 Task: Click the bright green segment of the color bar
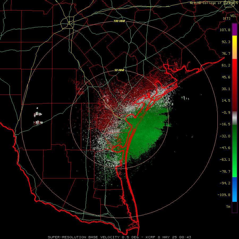pyautogui.click(x=234, y=151)
